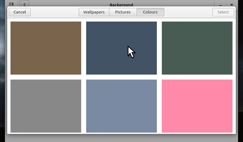Click the greyed-out Select button
Image resolution: width=243 pixels, height=142 pixels.
[x=223, y=12]
